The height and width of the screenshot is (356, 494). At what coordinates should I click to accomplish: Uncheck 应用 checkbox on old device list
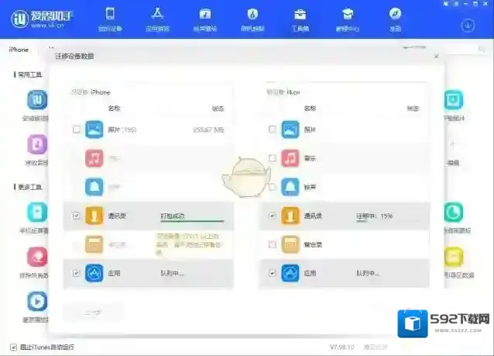coord(76,273)
